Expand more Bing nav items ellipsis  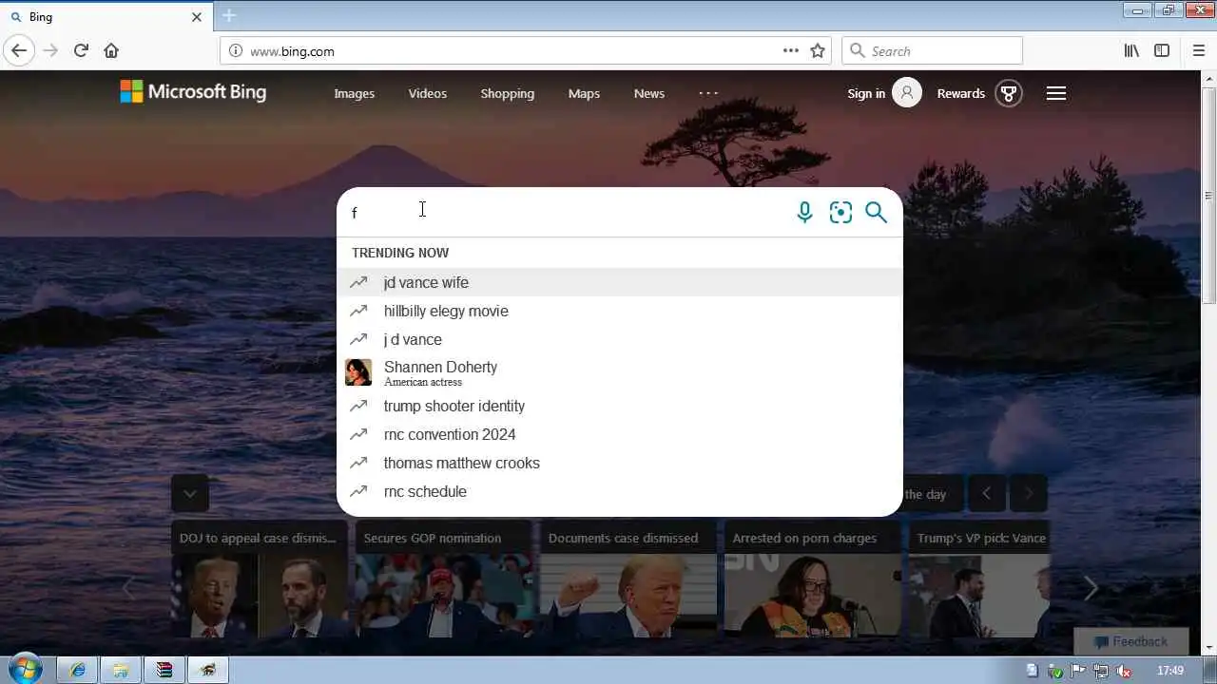tap(708, 93)
